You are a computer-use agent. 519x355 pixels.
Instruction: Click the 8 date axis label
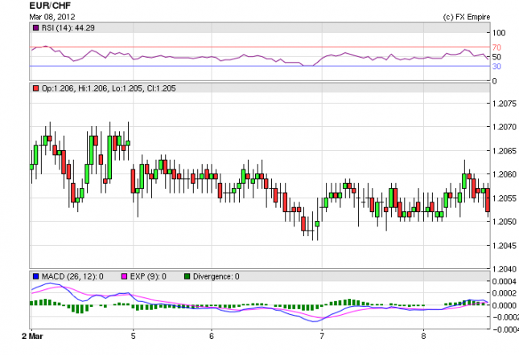[x=423, y=337]
